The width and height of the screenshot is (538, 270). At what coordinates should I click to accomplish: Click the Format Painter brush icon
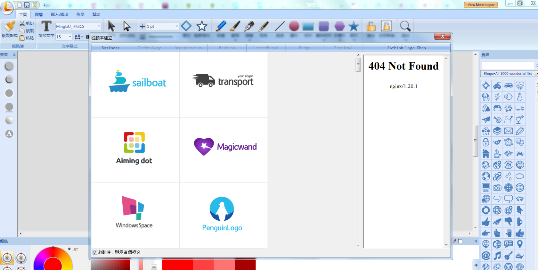pos(9,27)
